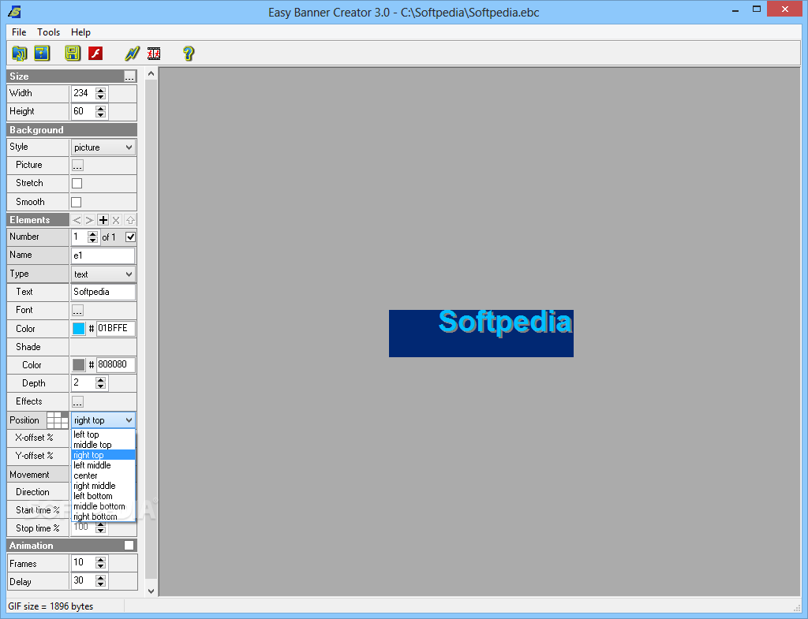808x619 pixels.
Task: Select 'middle top' from the position list
Action: (103, 445)
